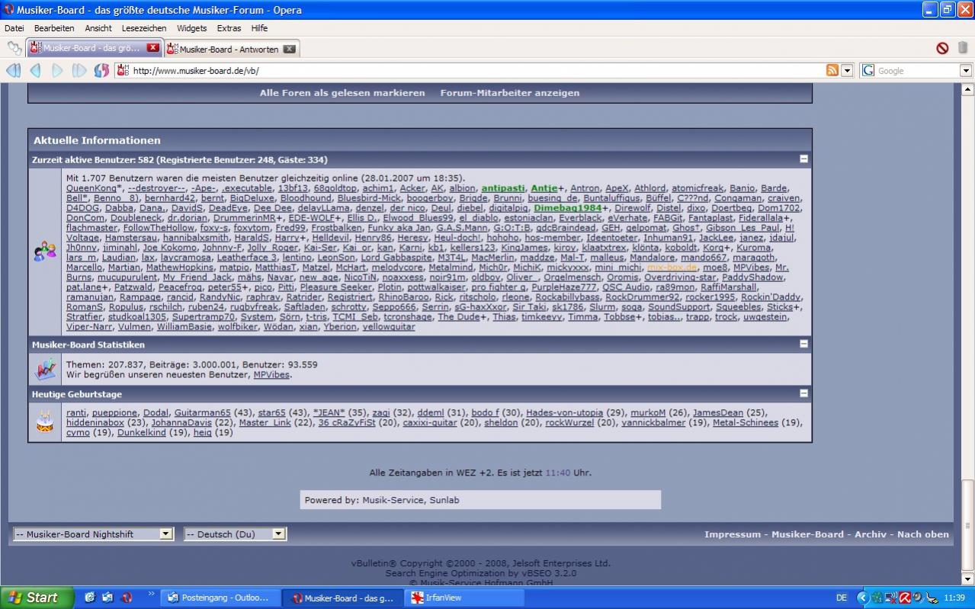Expand the quick launch chevron
The image size is (975, 609).
pyautogui.click(x=151, y=594)
